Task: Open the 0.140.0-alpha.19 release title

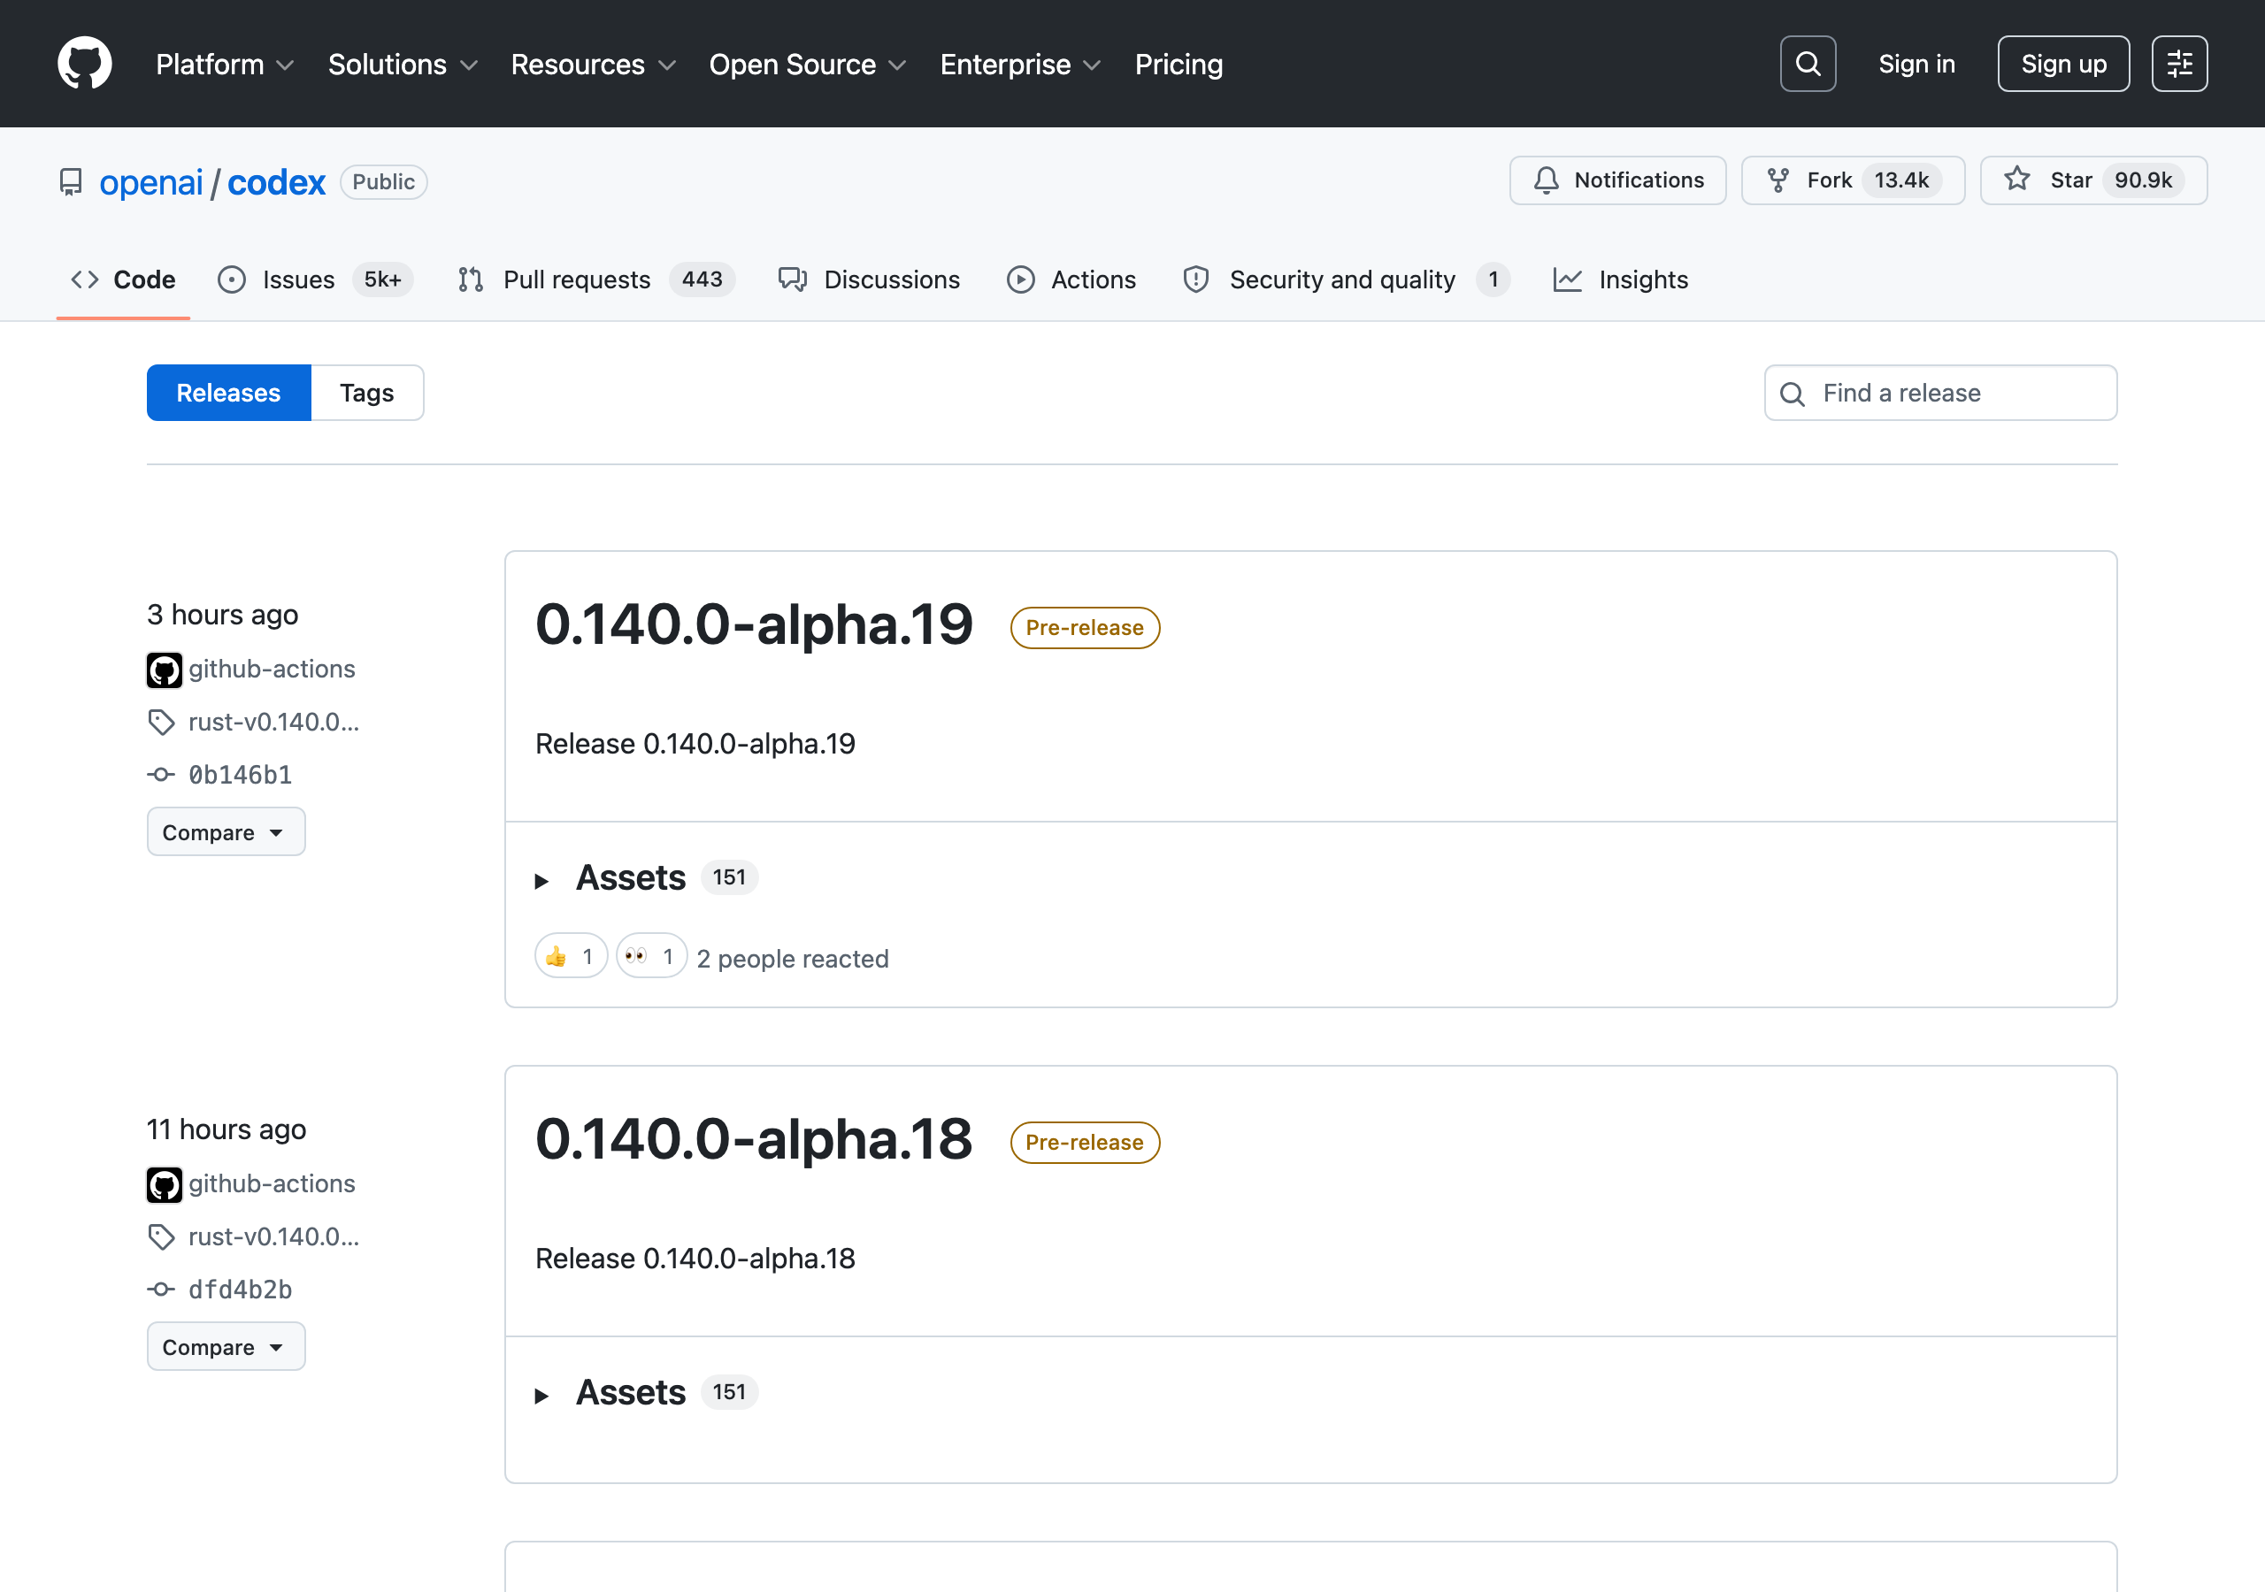Action: pyautogui.click(x=754, y=624)
